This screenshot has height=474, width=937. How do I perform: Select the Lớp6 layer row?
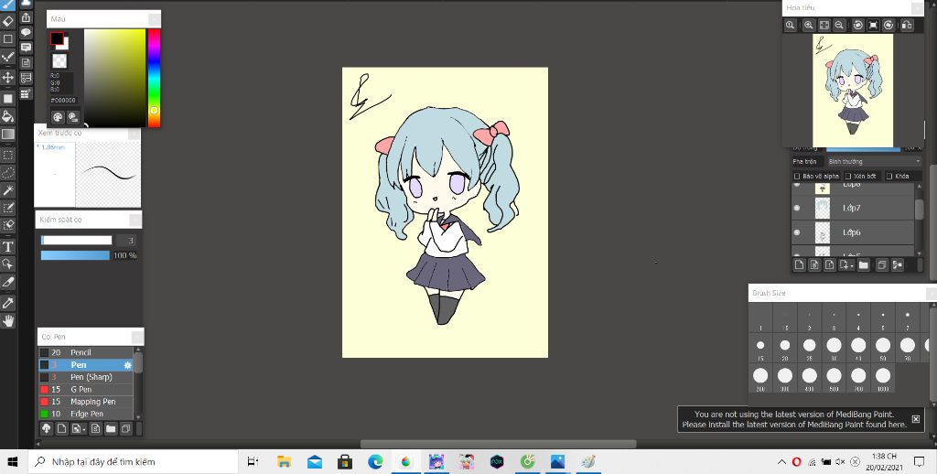point(853,232)
